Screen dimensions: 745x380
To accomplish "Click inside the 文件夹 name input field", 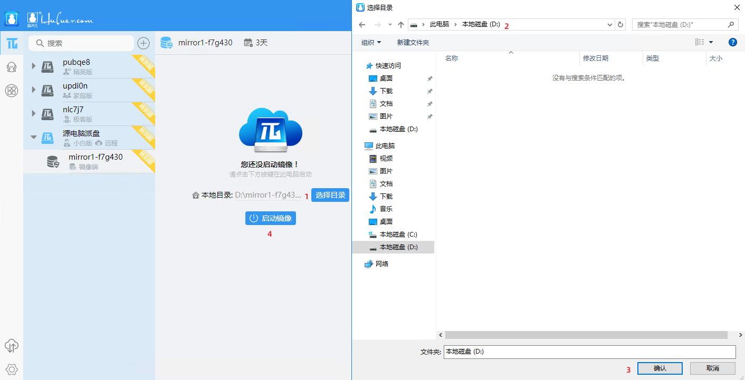I will pos(580,352).
